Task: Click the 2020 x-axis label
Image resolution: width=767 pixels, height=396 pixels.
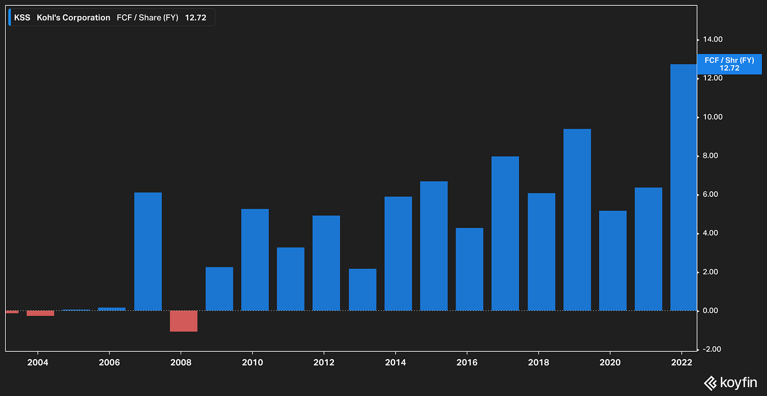Action: (610, 363)
